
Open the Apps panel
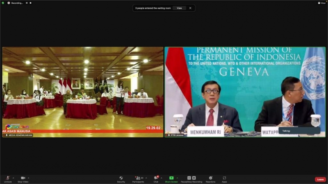tap(224, 178)
